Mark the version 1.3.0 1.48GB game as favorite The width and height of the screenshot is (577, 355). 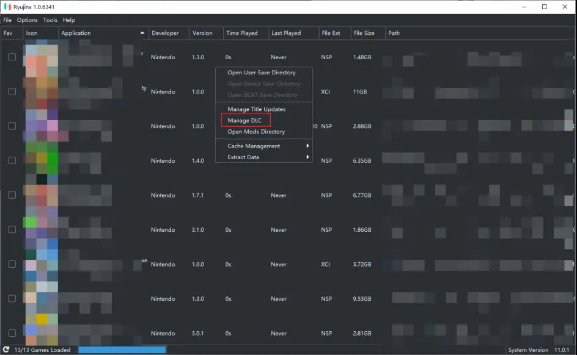[x=12, y=57]
